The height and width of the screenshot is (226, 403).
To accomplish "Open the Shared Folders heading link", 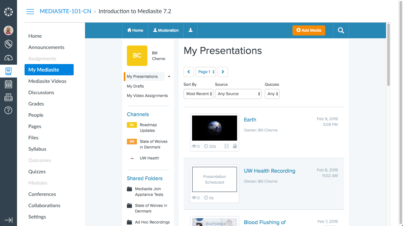I will coord(145,178).
